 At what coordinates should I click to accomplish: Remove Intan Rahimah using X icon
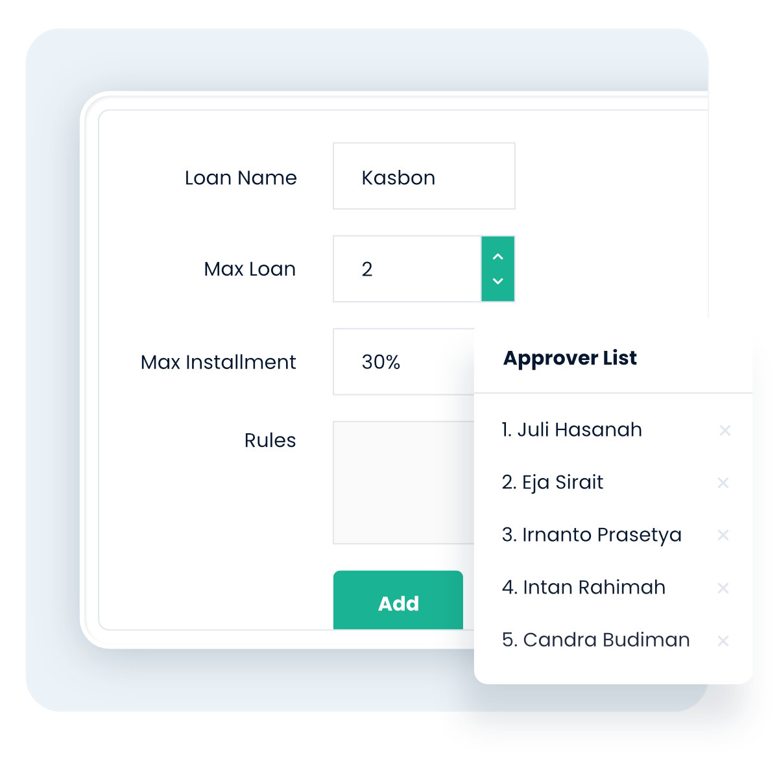point(723,588)
